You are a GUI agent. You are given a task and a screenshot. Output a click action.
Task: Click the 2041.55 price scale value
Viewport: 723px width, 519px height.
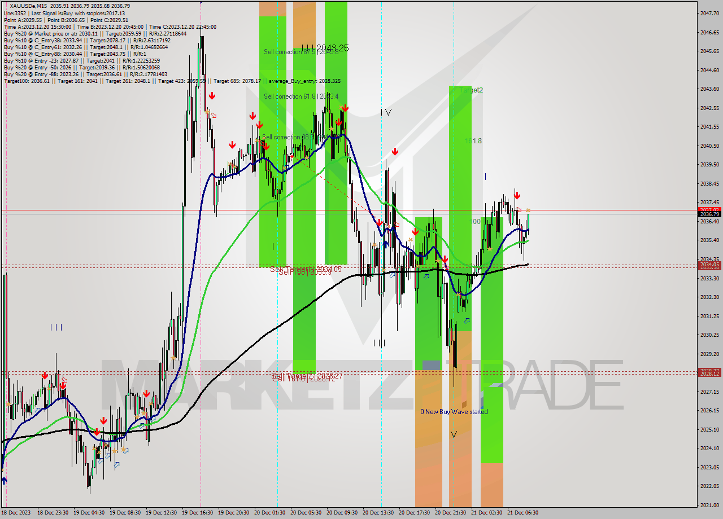coord(709,126)
